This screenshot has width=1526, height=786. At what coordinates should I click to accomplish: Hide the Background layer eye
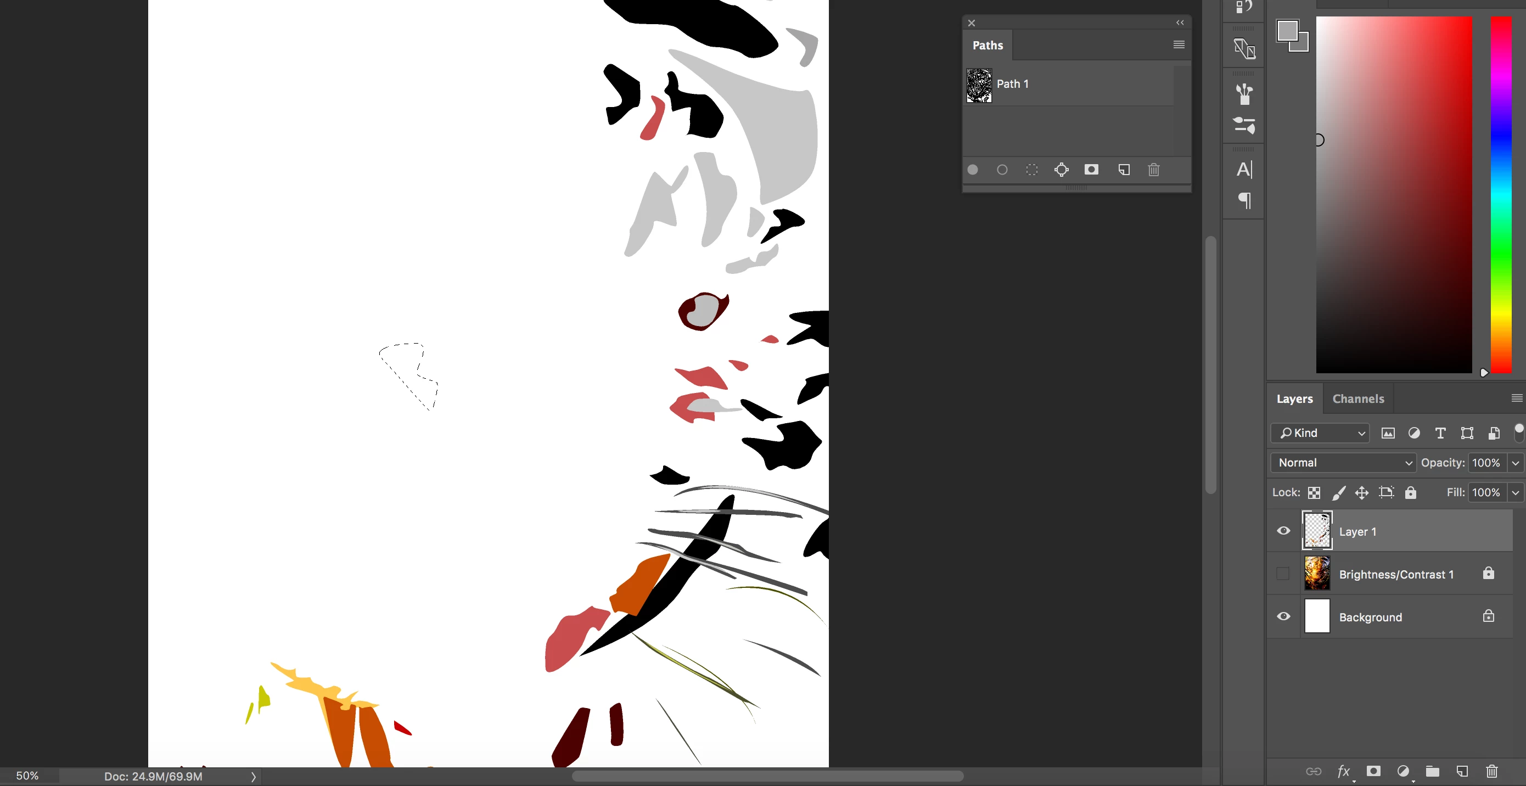click(x=1283, y=616)
